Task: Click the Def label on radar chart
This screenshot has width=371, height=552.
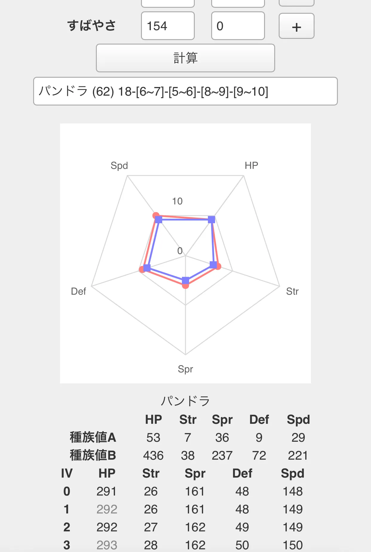Action: pyautogui.click(x=78, y=291)
